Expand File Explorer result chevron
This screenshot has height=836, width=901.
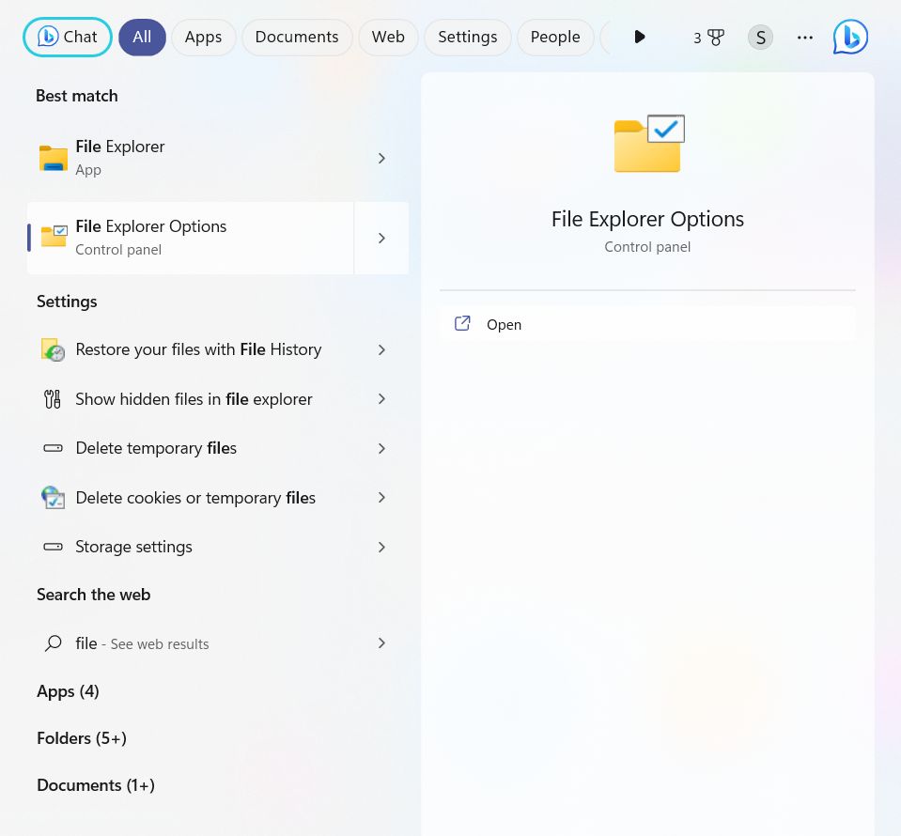(381, 158)
